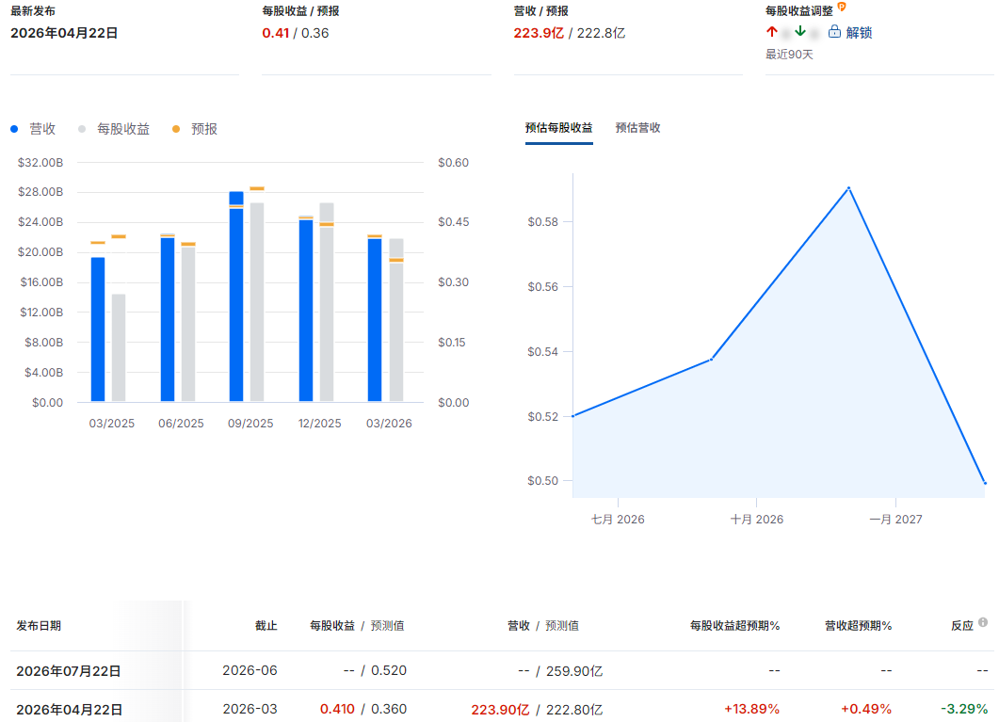Click the 营收 column header in table
Viewport: 999px width, 722px height.
(519, 626)
